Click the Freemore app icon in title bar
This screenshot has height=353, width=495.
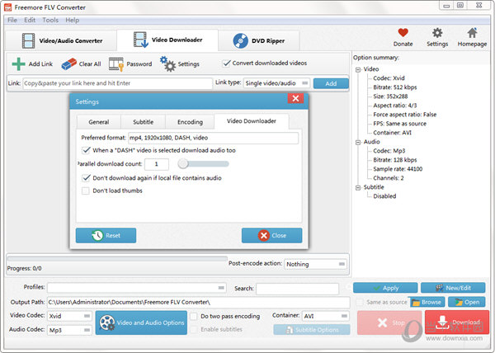tap(7, 7)
